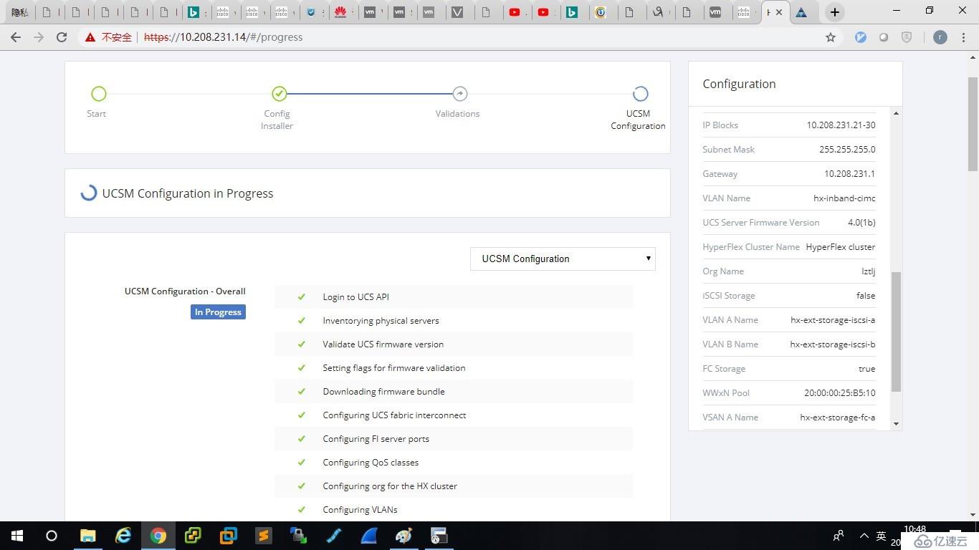
Task: Click the Validations step arrow icon
Action: point(460,94)
